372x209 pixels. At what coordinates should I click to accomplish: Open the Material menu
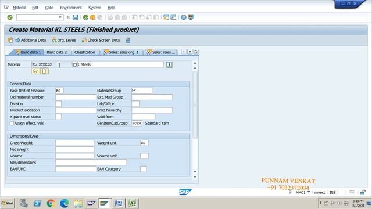19,8
